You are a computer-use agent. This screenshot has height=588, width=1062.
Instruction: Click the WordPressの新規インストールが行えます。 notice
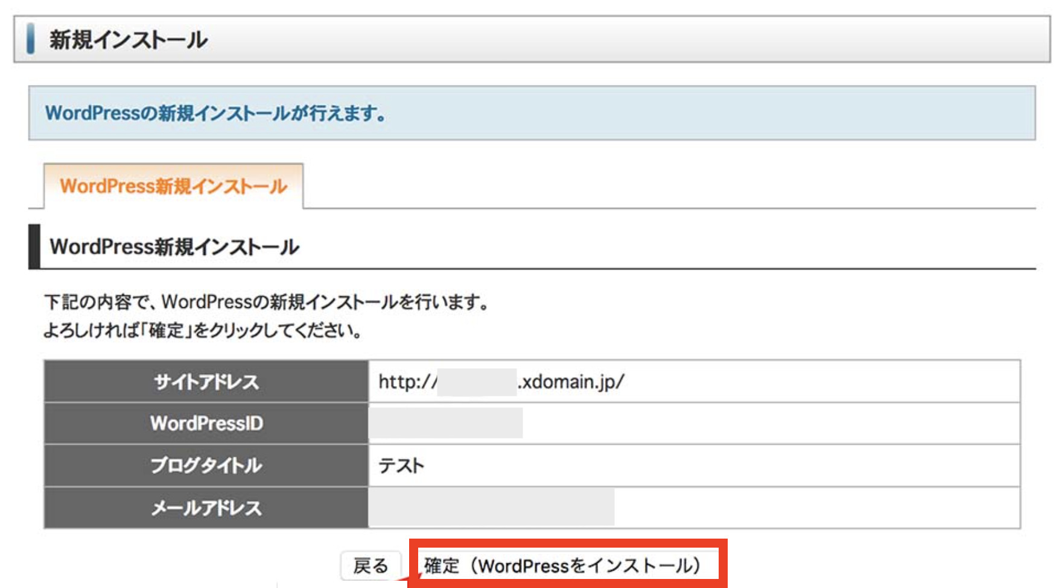pos(532,113)
